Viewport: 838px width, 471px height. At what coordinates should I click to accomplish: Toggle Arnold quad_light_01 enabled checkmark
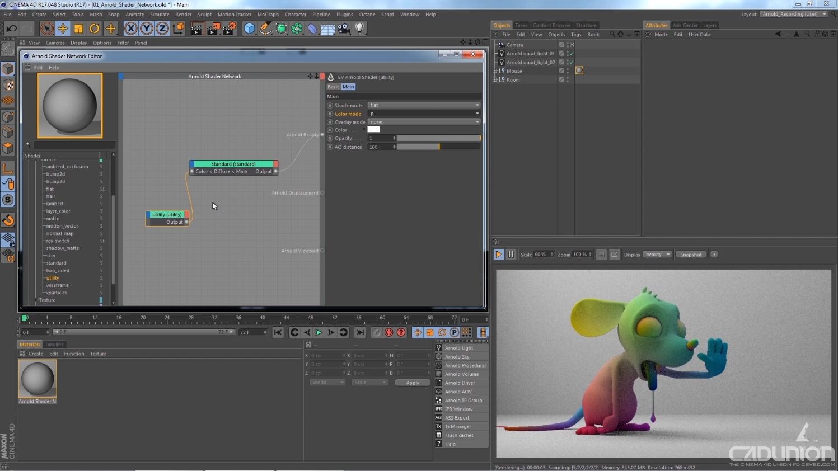click(x=571, y=54)
